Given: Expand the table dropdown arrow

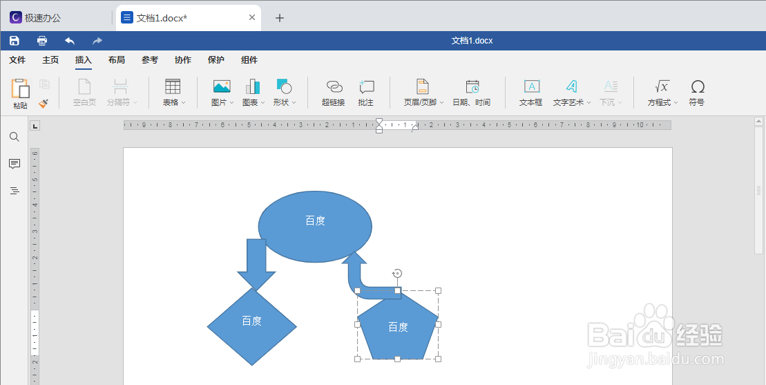Looking at the screenshot, I should (183, 102).
